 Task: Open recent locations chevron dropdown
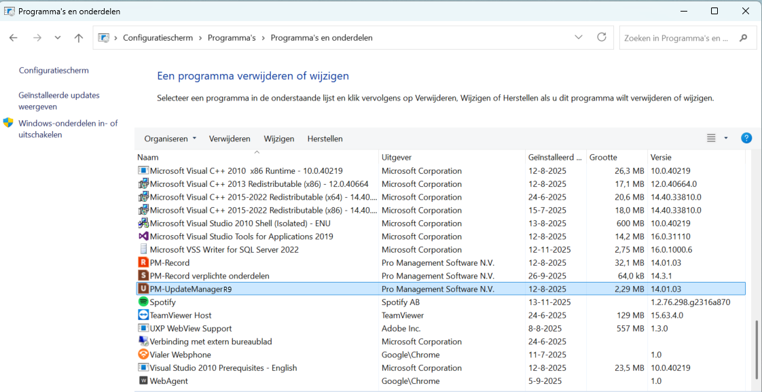[x=57, y=38]
